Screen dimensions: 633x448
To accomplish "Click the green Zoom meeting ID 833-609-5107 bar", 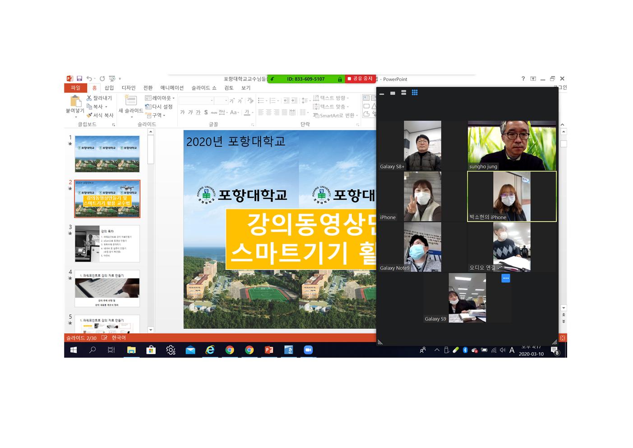I will (305, 79).
